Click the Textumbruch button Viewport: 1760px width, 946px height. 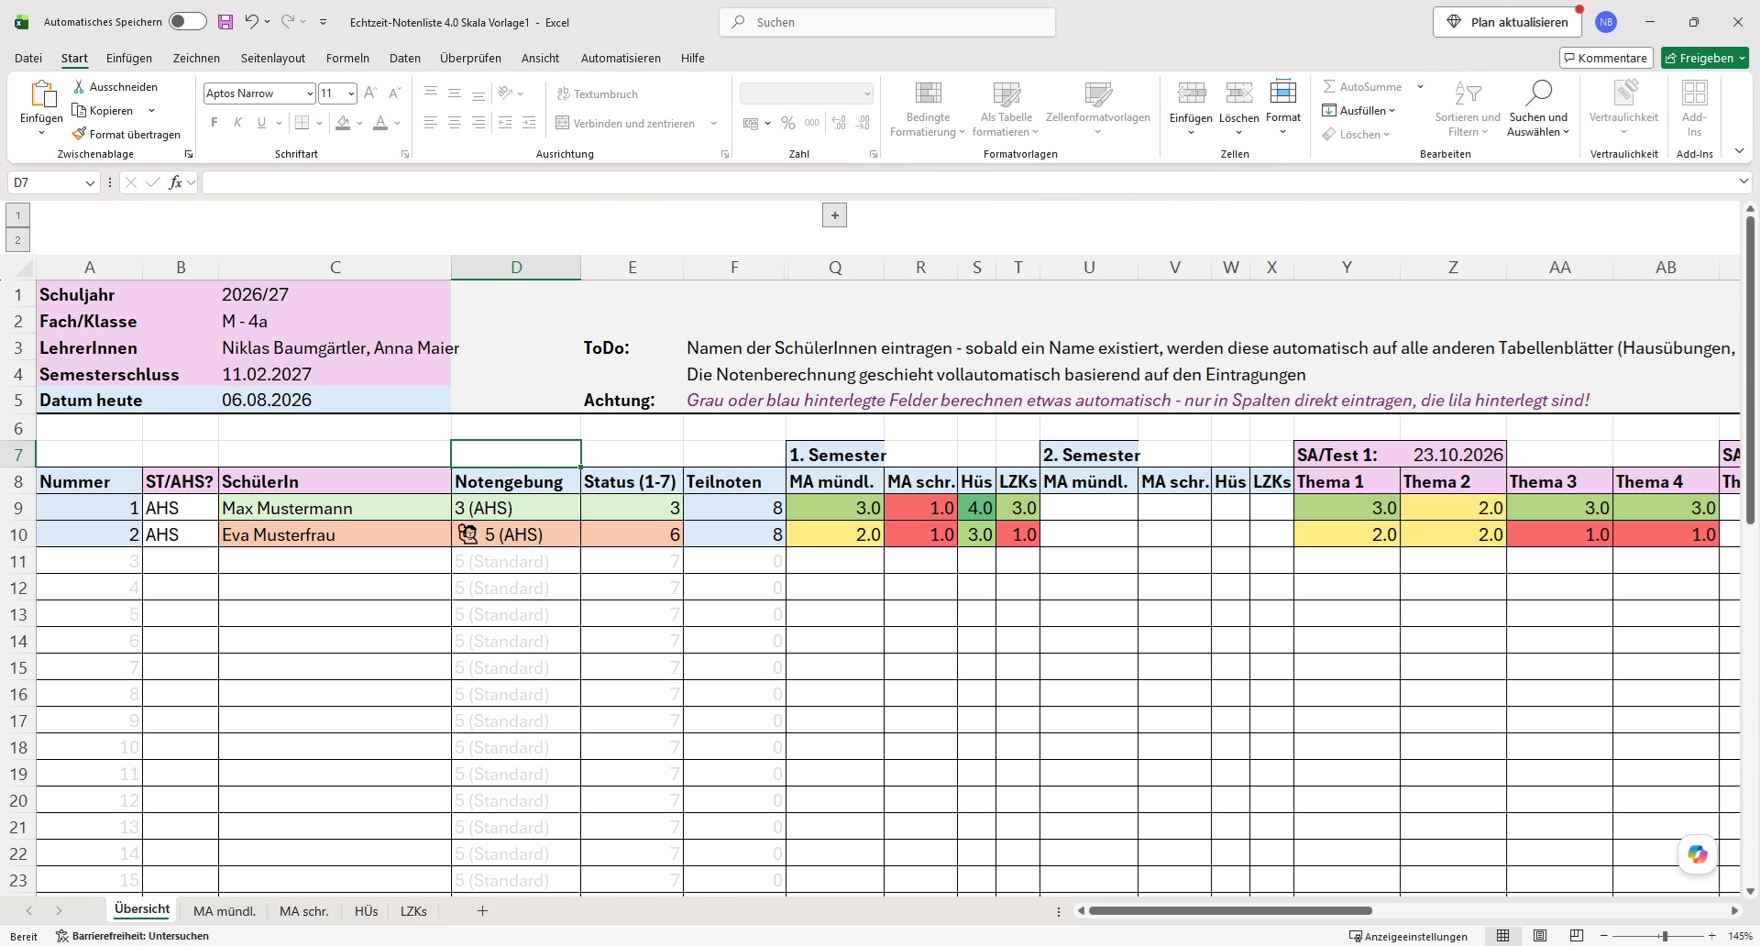pos(597,94)
